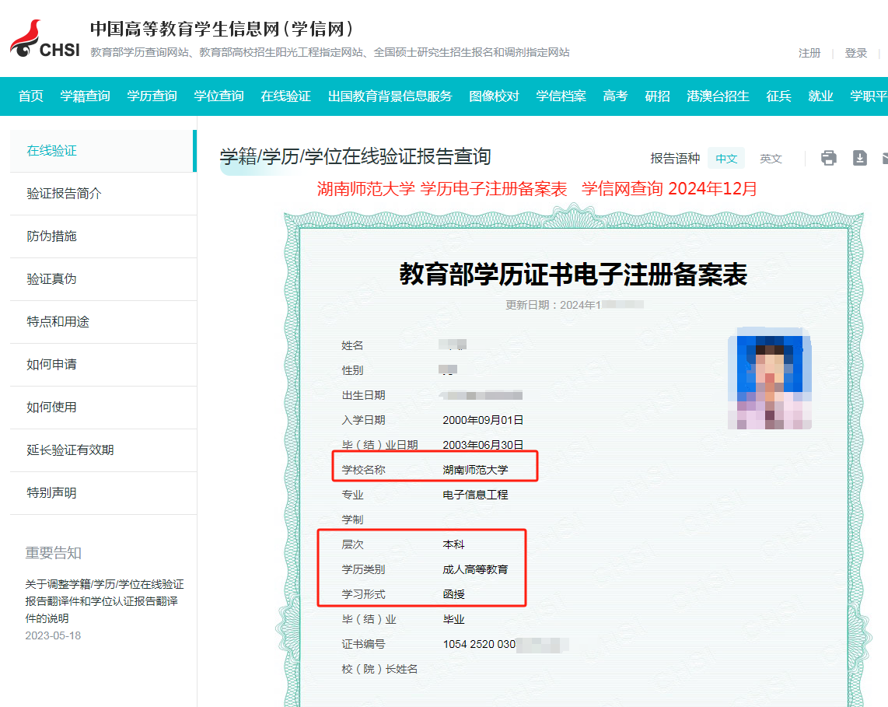888x707 pixels.
Task: Open 高考 in the navigation bar
Action: coord(615,96)
